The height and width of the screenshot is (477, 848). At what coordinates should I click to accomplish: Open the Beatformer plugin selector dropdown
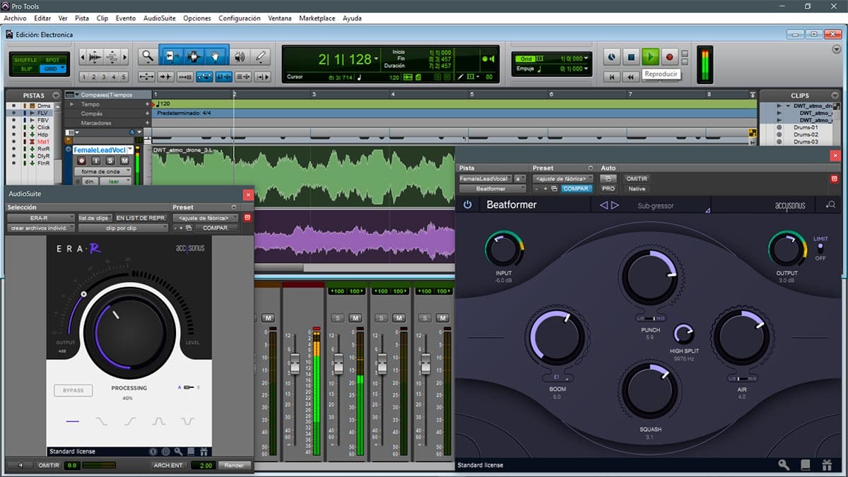492,189
